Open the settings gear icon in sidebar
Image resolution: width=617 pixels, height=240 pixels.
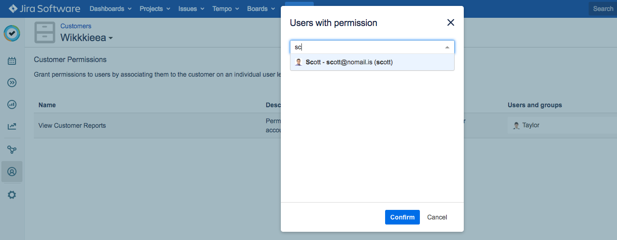pyautogui.click(x=12, y=195)
